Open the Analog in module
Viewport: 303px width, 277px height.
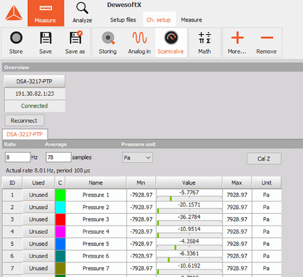139,43
